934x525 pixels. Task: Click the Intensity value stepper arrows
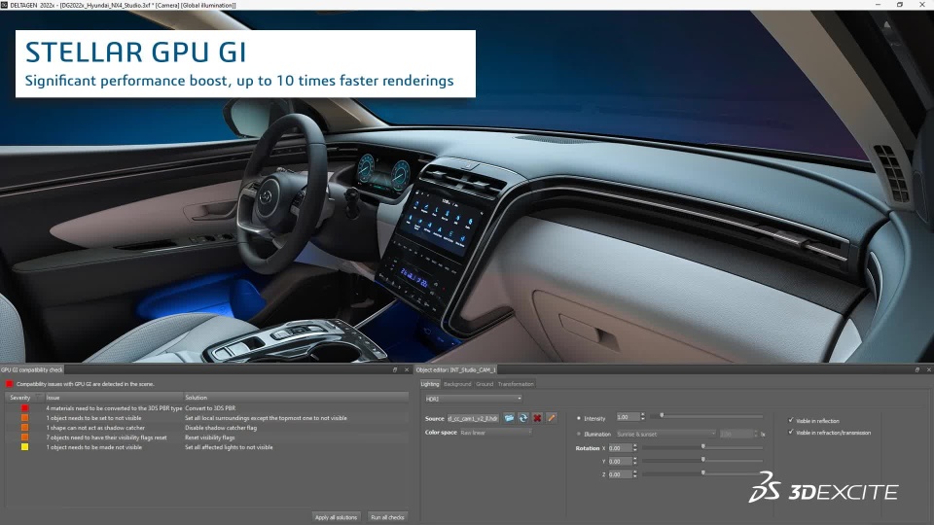tap(642, 417)
